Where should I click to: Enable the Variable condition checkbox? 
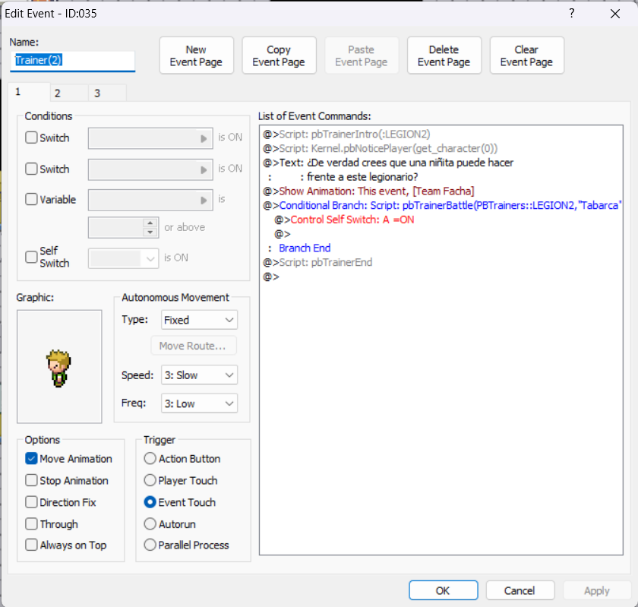pos(31,199)
